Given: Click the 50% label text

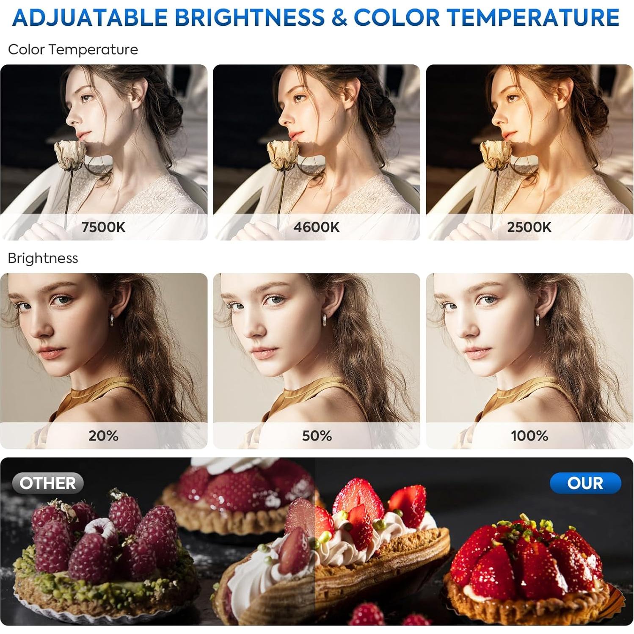Looking at the screenshot, I should click(317, 436).
